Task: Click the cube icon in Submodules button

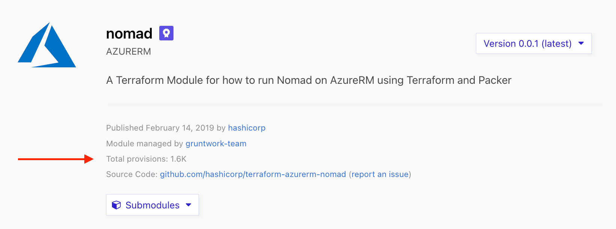Action: click(x=117, y=205)
